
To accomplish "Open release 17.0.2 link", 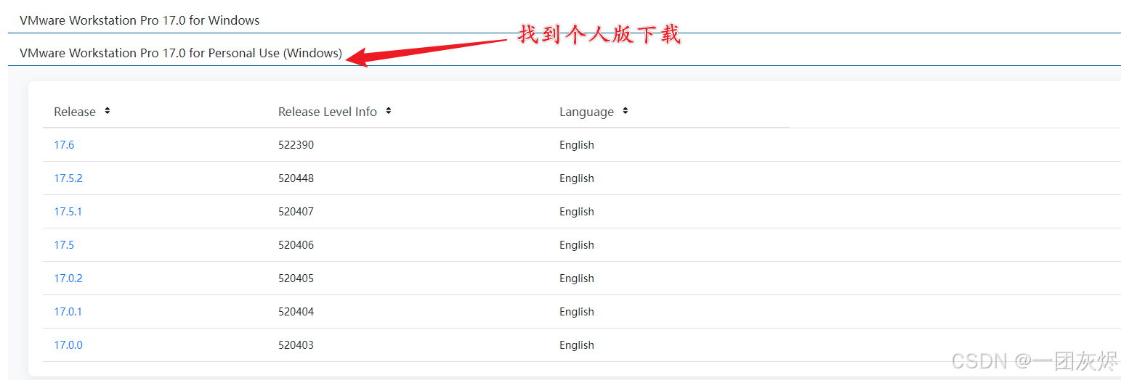I will point(68,278).
